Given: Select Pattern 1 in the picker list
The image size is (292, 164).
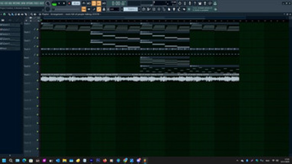Looking at the screenshot, I should (x=5, y=25).
